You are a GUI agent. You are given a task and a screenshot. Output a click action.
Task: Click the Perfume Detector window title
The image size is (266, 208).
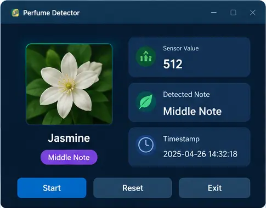tap(52, 13)
